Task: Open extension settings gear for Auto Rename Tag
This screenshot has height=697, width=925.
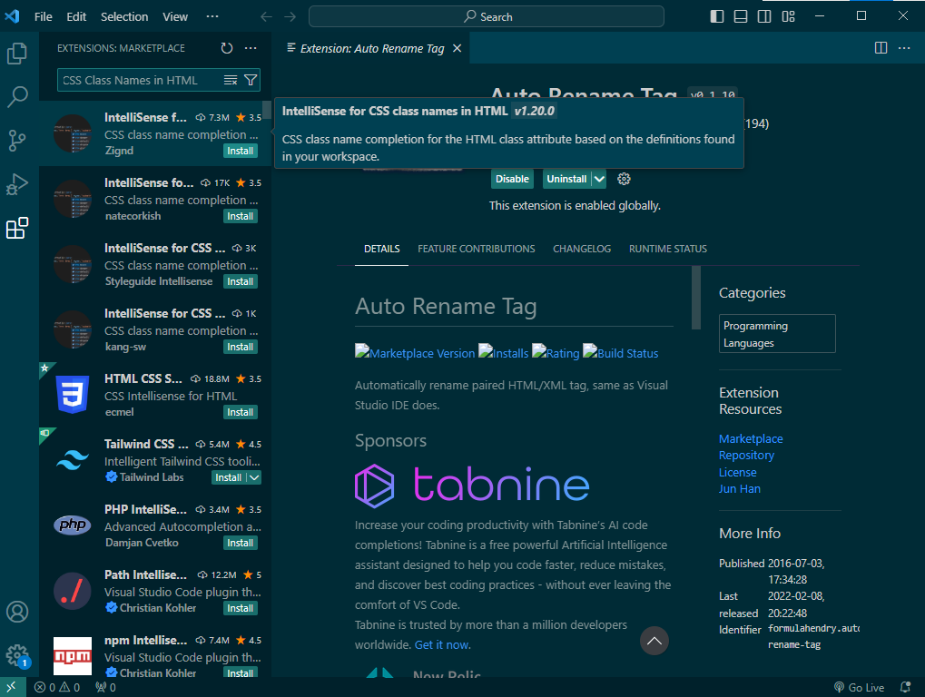Action: pos(624,179)
